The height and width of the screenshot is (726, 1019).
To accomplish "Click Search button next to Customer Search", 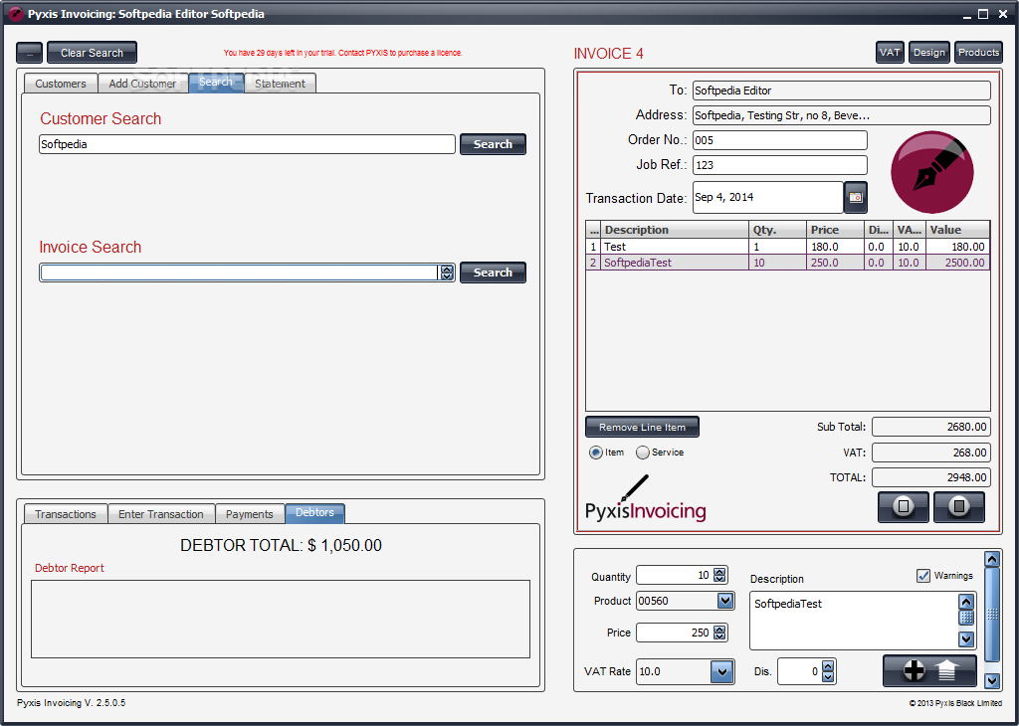I will coord(493,144).
